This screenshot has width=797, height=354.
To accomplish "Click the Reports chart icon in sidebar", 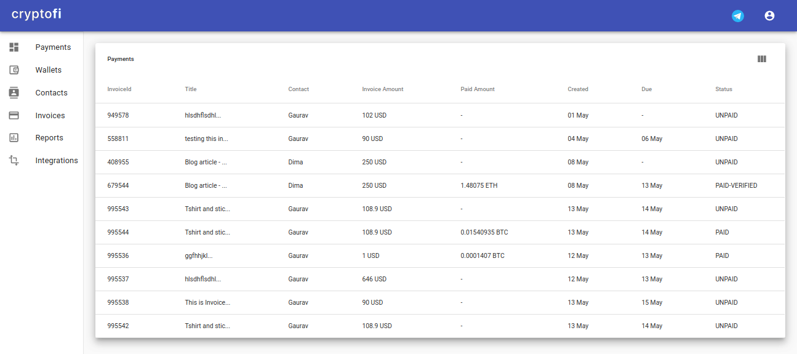I will (x=14, y=138).
